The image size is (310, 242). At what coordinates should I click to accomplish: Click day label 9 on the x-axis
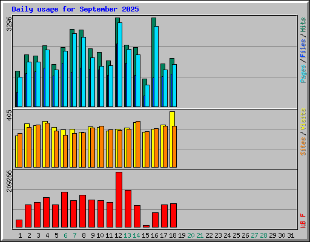[x=93, y=235]
